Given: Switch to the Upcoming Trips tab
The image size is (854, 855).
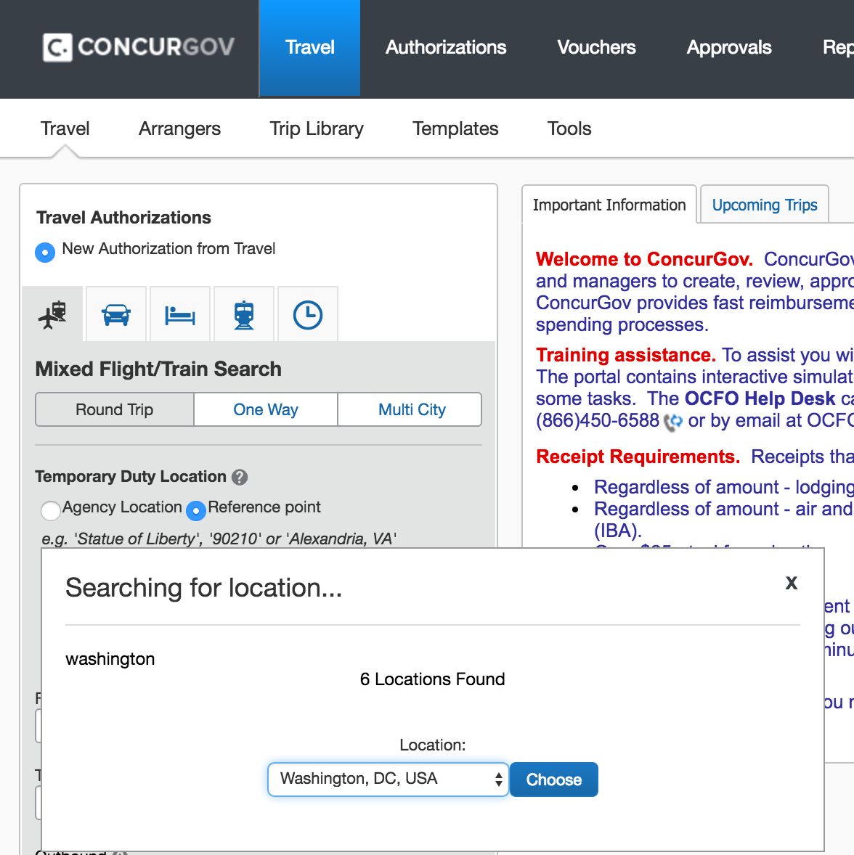Looking at the screenshot, I should pyautogui.click(x=764, y=205).
